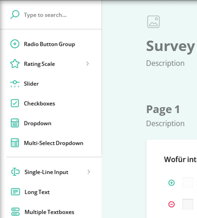The width and height of the screenshot is (197, 218).
Task: Click the green add choice button
Action: pos(172,183)
